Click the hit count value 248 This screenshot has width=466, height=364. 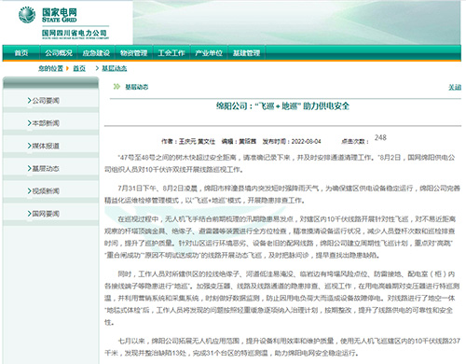pyautogui.click(x=380, y=137)
